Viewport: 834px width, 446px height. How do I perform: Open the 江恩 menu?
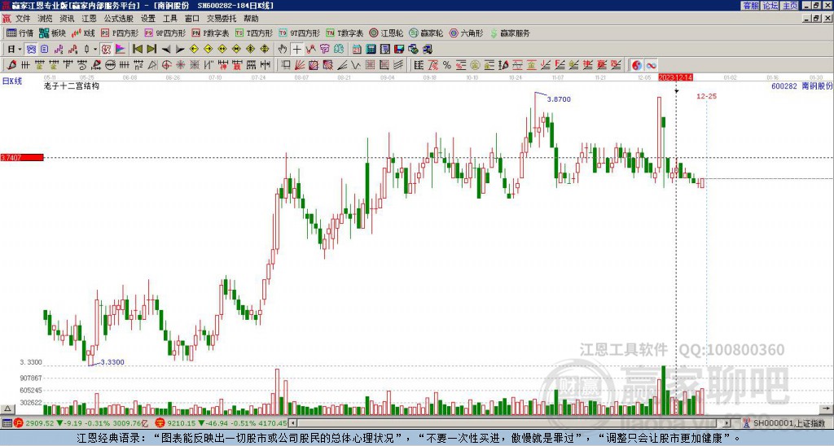pos(89,19)
